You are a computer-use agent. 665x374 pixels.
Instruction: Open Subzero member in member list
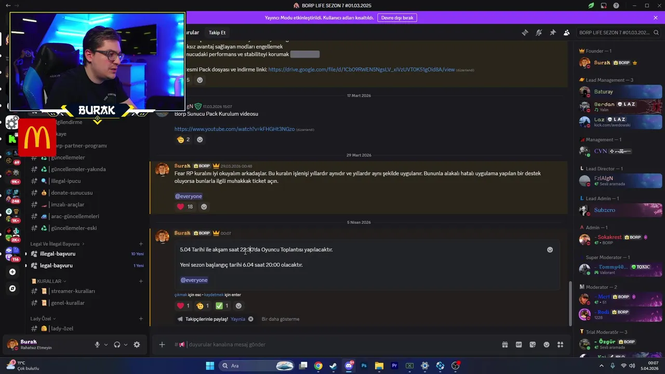tap(620, 210)
